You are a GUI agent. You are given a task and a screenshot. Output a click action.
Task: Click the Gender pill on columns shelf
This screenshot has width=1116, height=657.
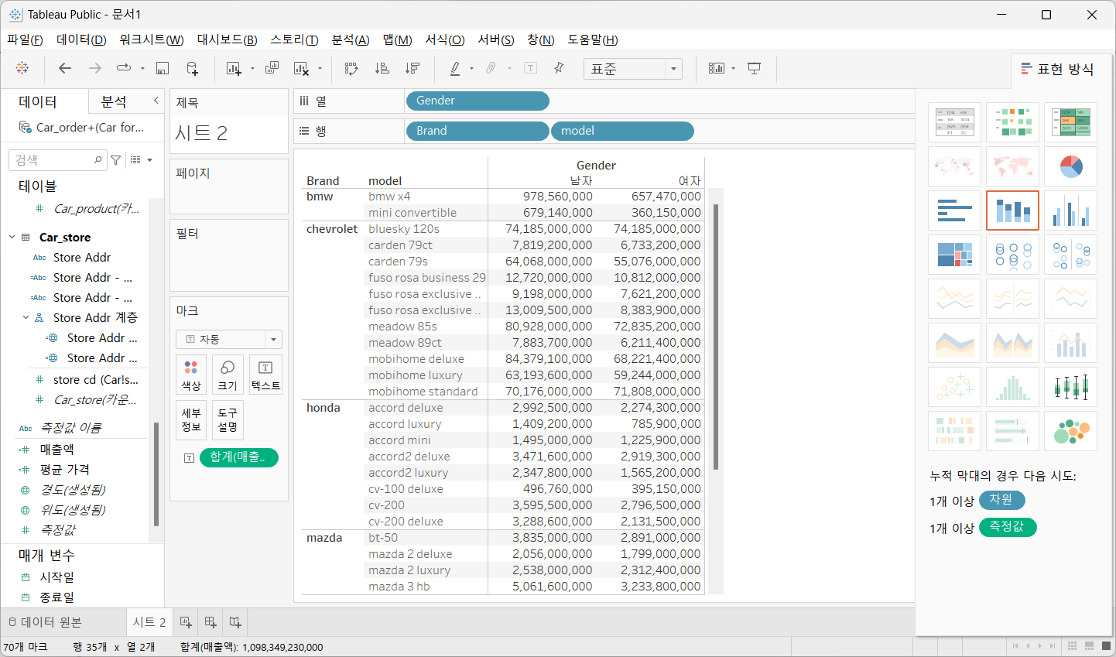pyautogui.click(x=478, y=101)
